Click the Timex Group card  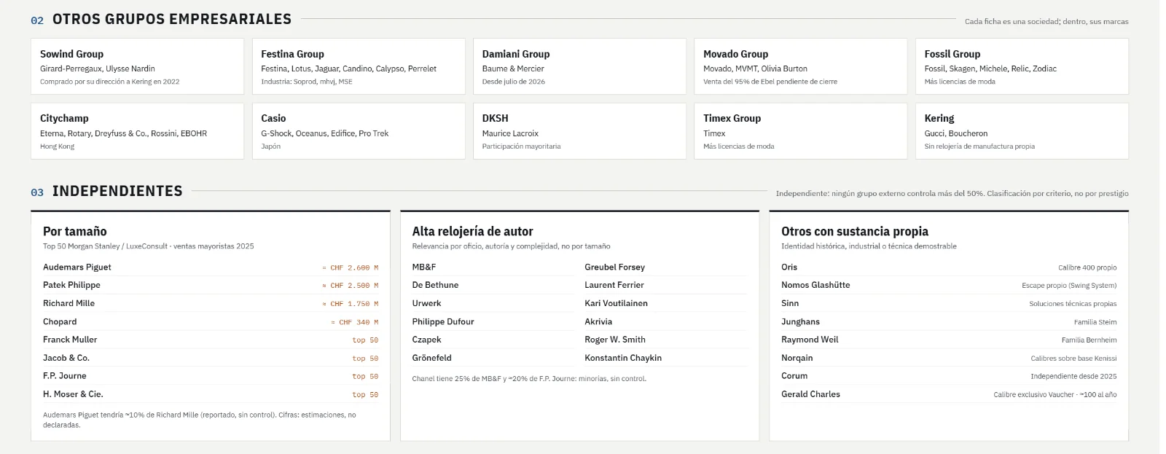(x=801, y=131)
